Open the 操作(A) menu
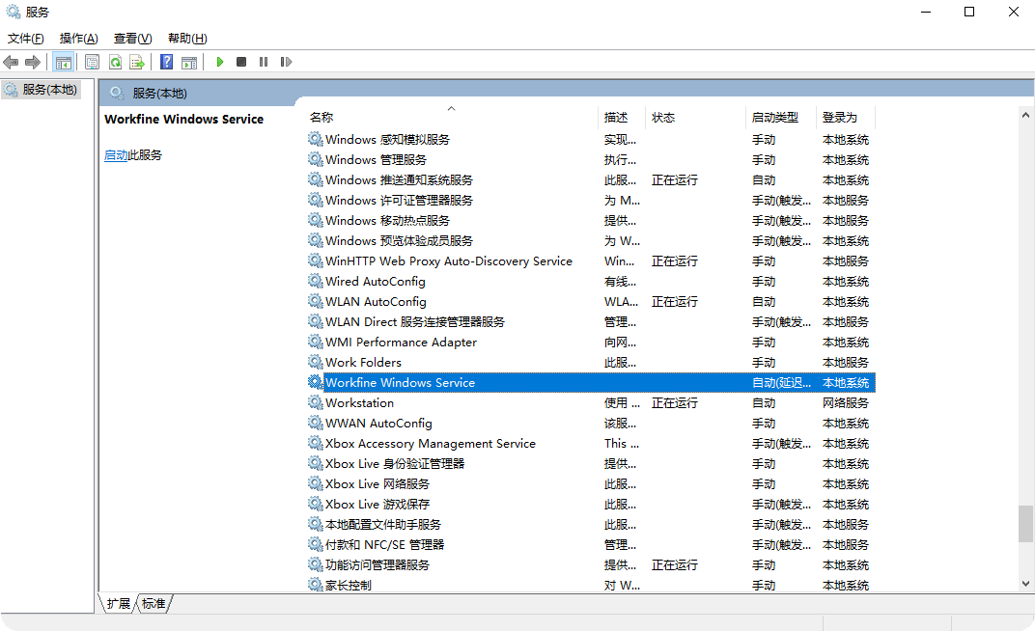 (78, 39)
